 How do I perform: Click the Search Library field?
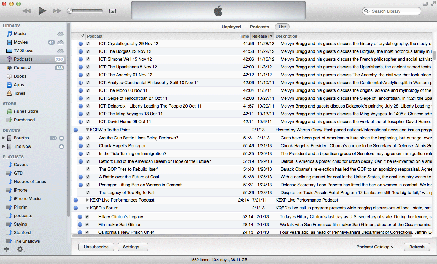pos(392,11)
